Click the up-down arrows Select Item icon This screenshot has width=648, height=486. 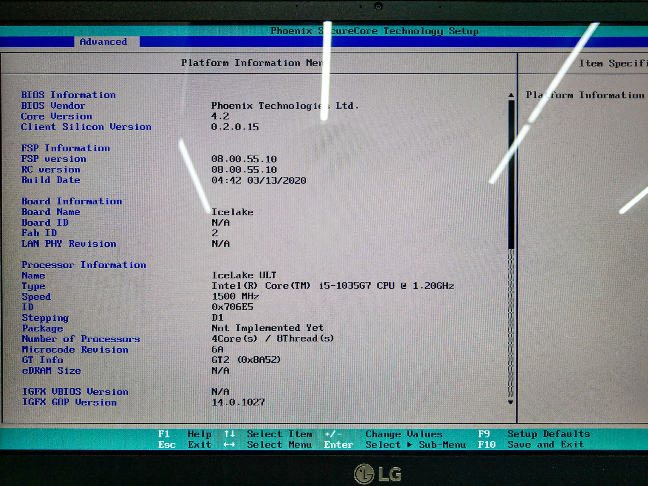pos(229,434)
